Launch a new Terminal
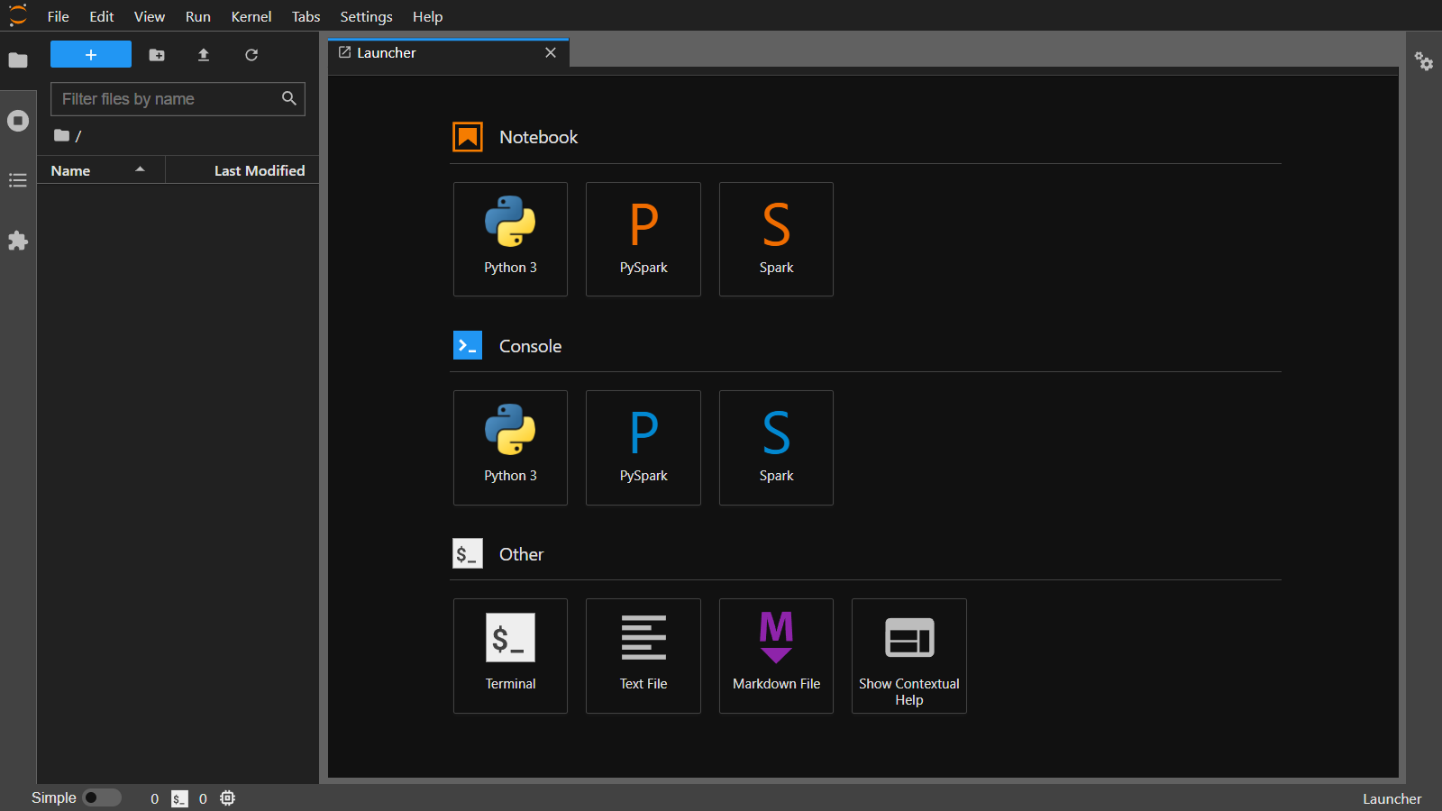This screenshot has height=811, width=1442. (x=510, y=655)
